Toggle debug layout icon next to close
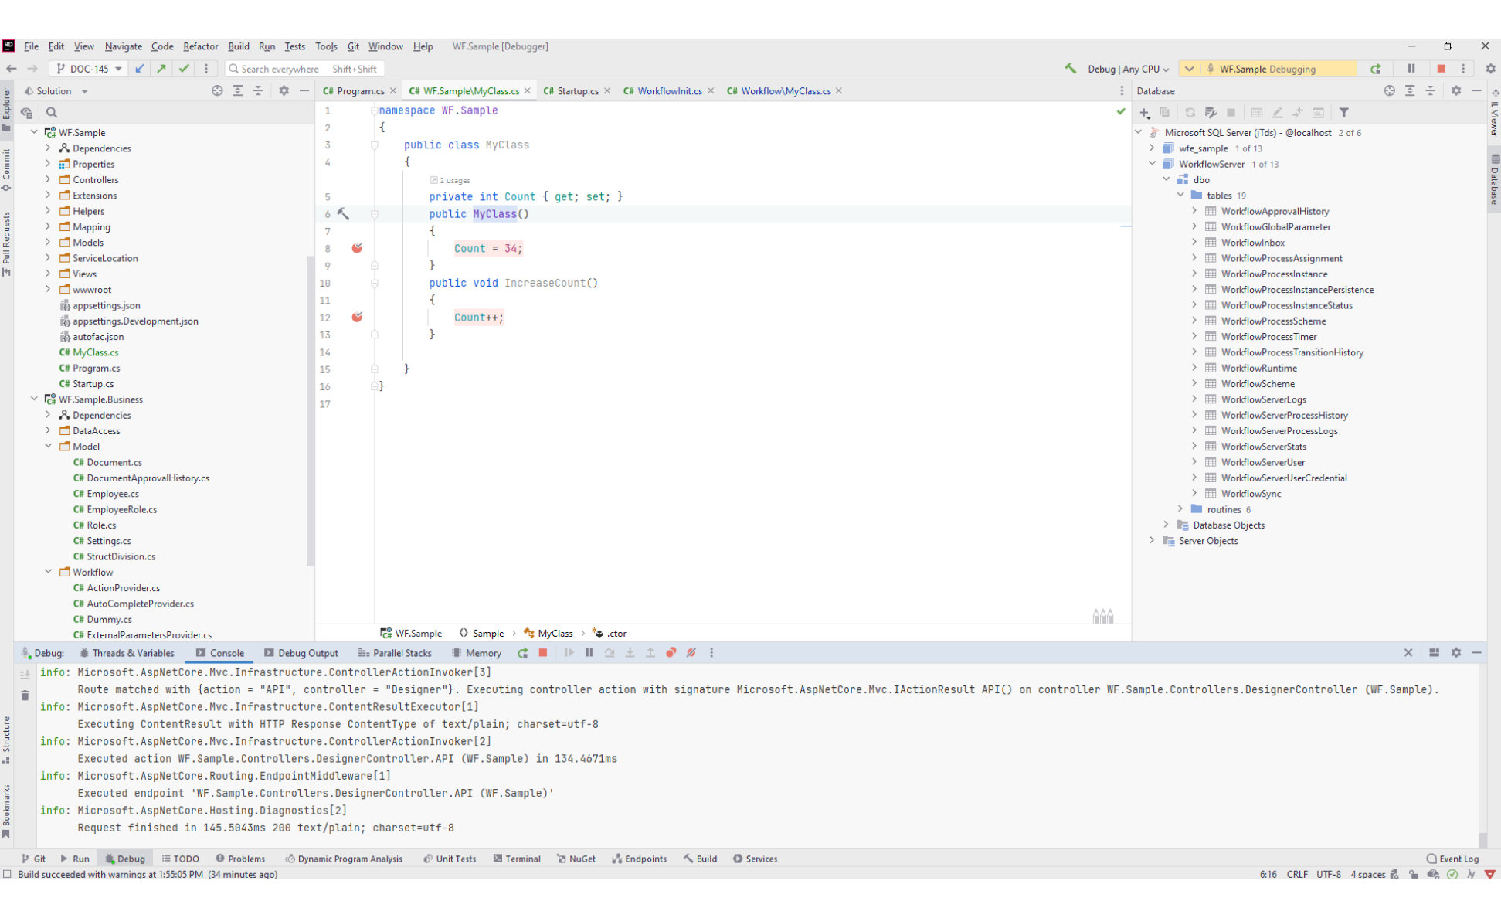The image size is (1501, 918). (1434, 653)
